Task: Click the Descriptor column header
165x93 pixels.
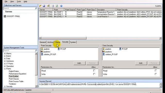Action: coord(106,10)
